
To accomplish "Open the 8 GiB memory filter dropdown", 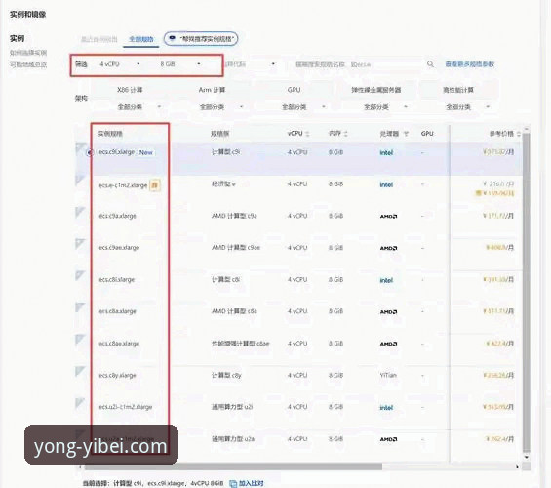I will tap(180, 64).
